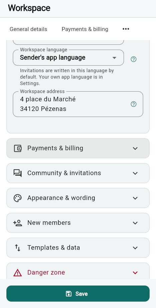Expand the Appearance & wording chevron
The height and width of the screenshot is (308, 156).
coord(135,198)
